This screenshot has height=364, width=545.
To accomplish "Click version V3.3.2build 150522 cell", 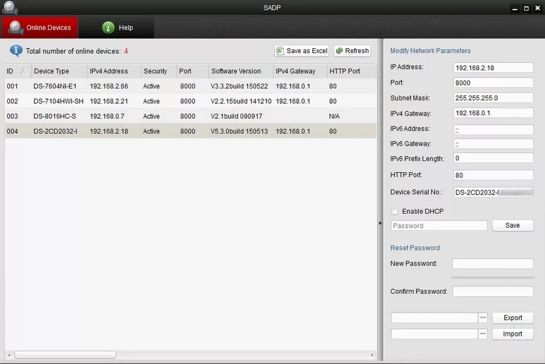I will pos(239,86).
